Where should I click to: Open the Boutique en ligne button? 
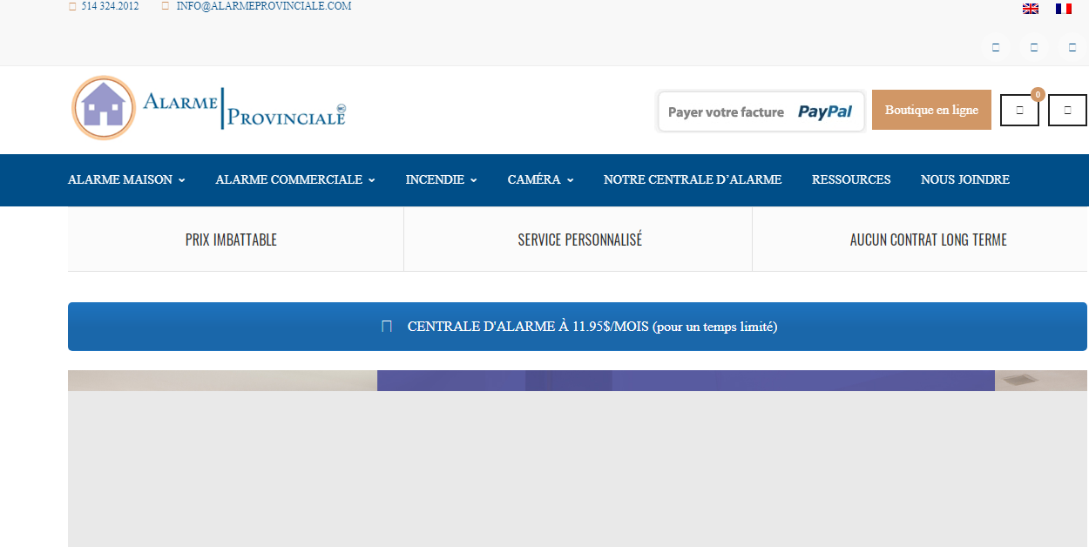[931, 110]
